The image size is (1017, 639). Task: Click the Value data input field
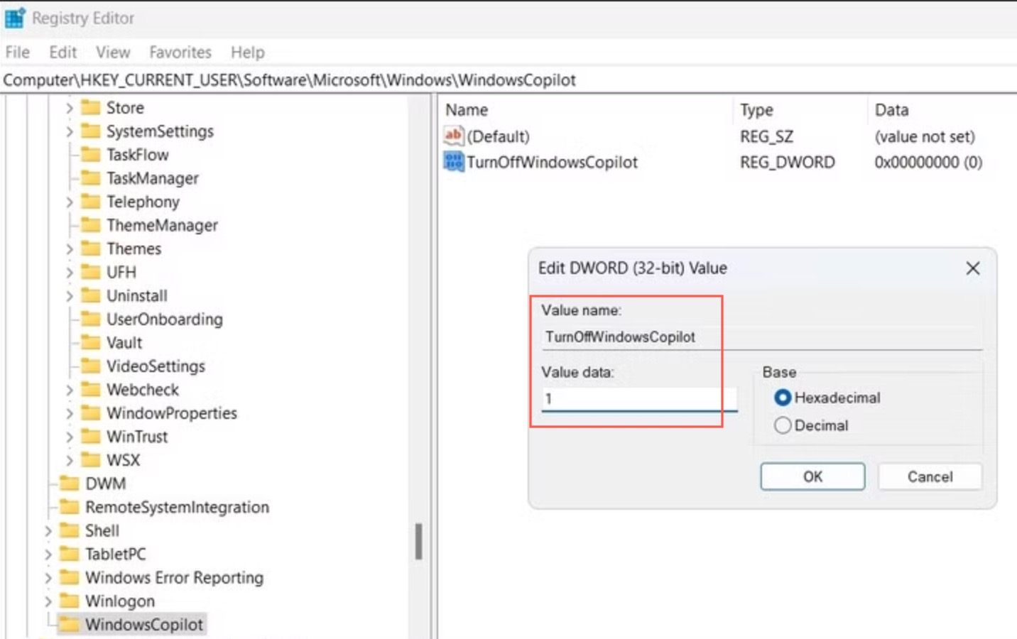pyautogui.click(x=639, y=399)
